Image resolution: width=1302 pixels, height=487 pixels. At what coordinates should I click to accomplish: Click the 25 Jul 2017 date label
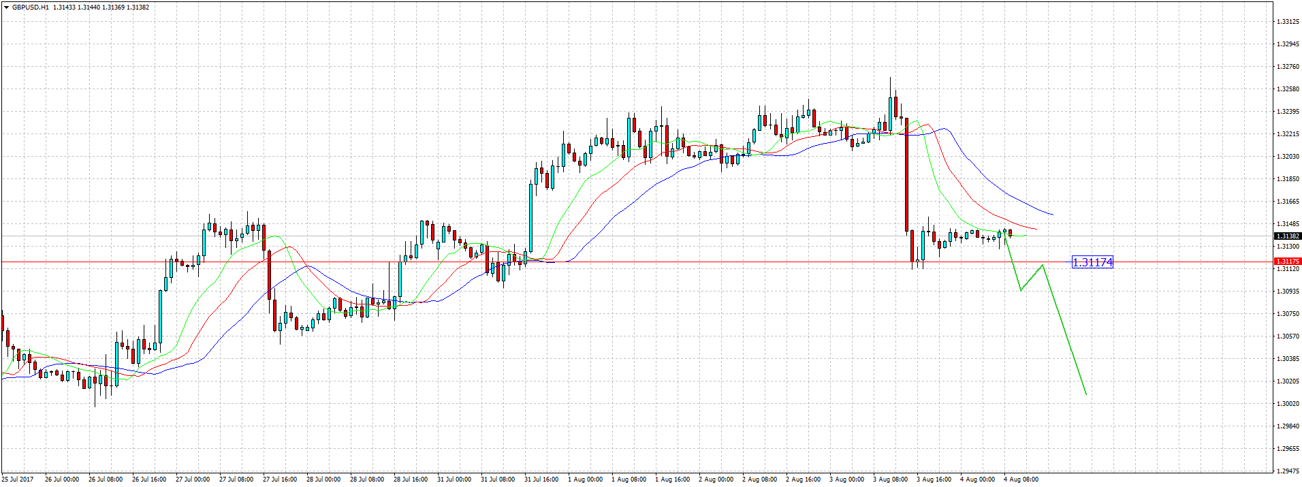(x=18, y=480)
